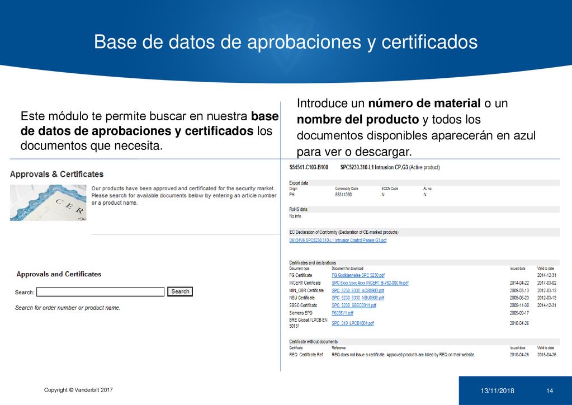Open the INCERT B-762-0001b PDF link
This screenshot has height=405, width=572.
click(x=370, y=282)
